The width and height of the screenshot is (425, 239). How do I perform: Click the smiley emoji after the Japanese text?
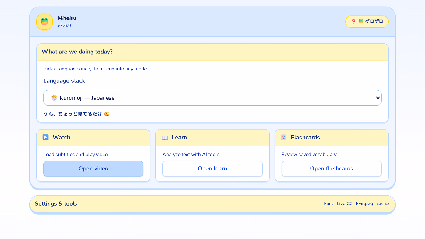107,114
